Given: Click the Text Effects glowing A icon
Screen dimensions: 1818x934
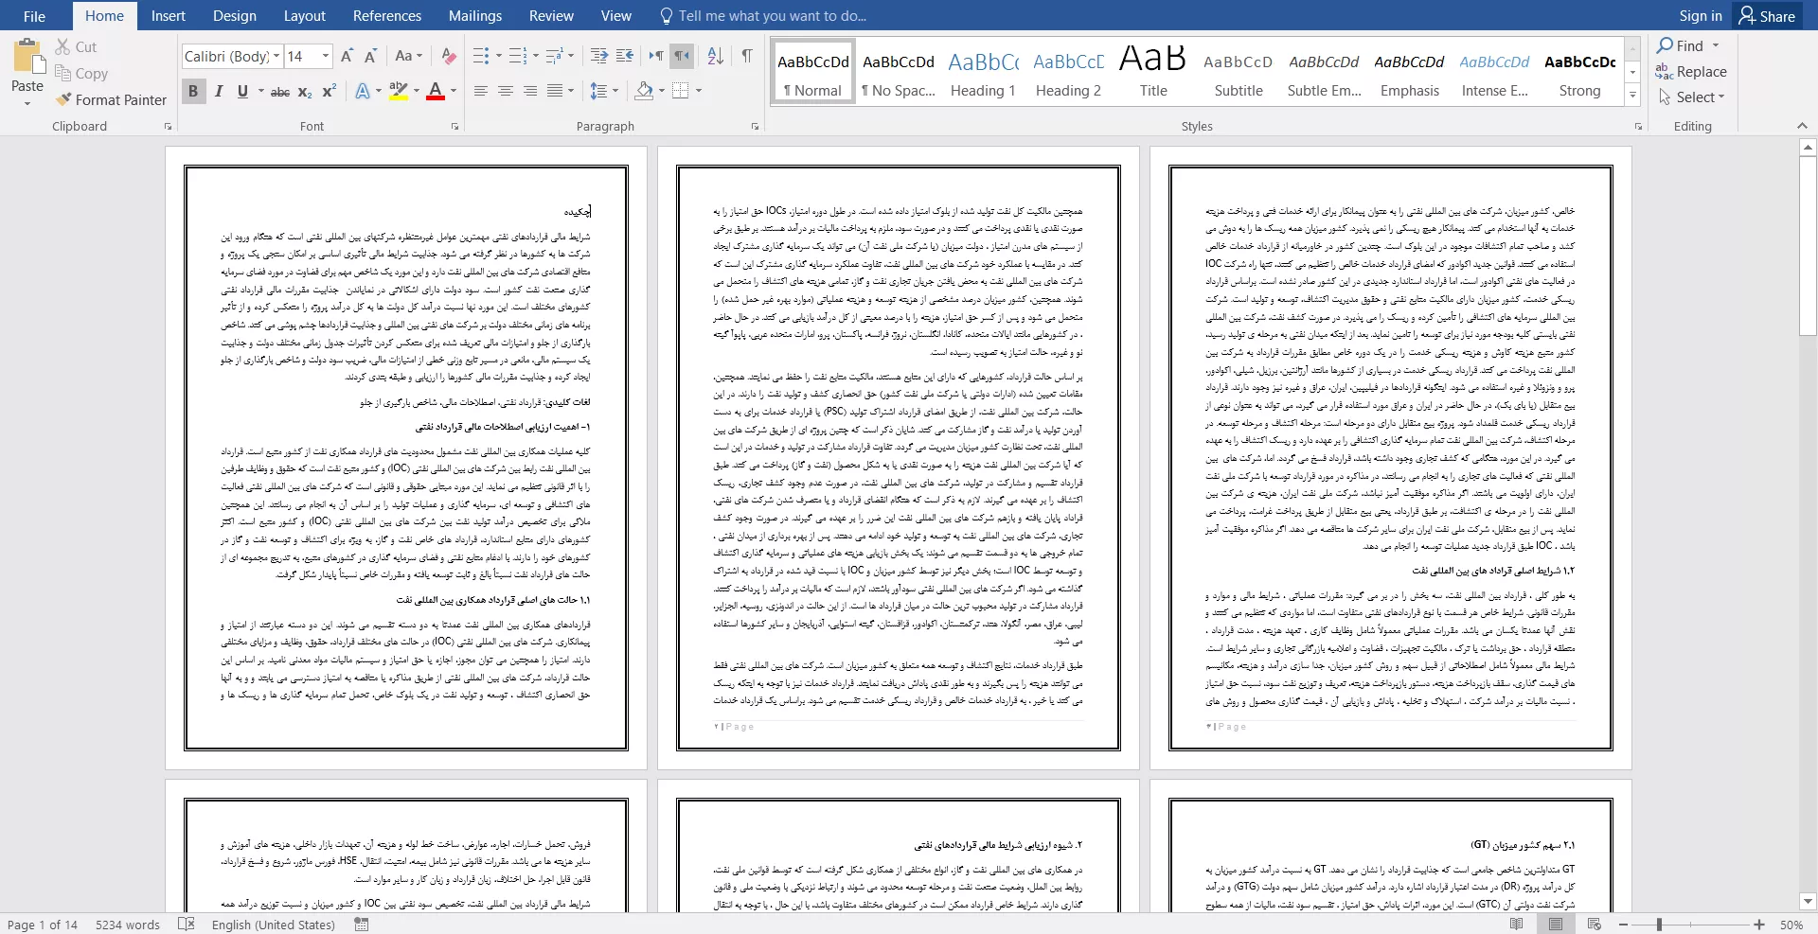Looking at the screenshot, I should (362, 91).
